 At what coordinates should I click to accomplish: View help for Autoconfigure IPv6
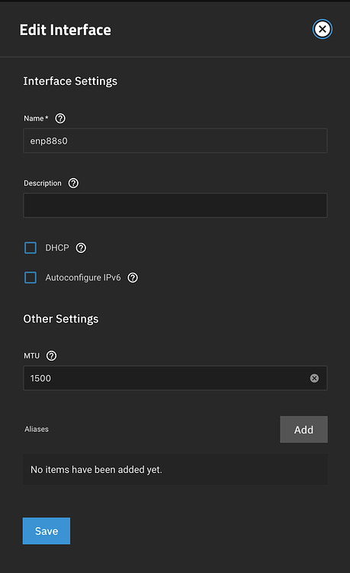tap(133, 278)
